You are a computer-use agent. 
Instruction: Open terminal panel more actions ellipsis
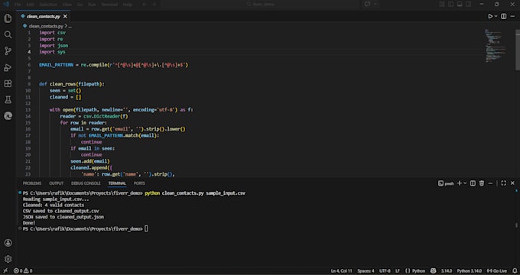tap(490, 183)
